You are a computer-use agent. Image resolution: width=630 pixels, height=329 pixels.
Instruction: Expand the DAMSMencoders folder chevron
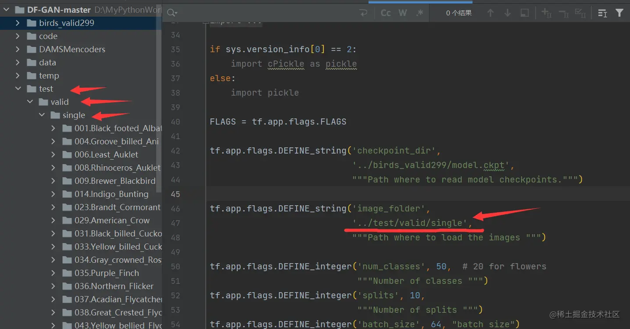coord(18,49)
